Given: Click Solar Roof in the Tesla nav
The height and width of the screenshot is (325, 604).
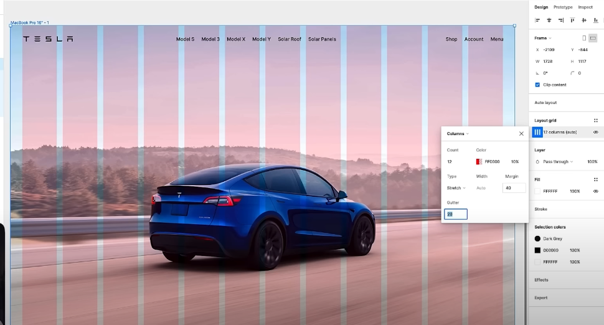Looking at the screenshot, I should pyautogui.click(x=290, y=39).
